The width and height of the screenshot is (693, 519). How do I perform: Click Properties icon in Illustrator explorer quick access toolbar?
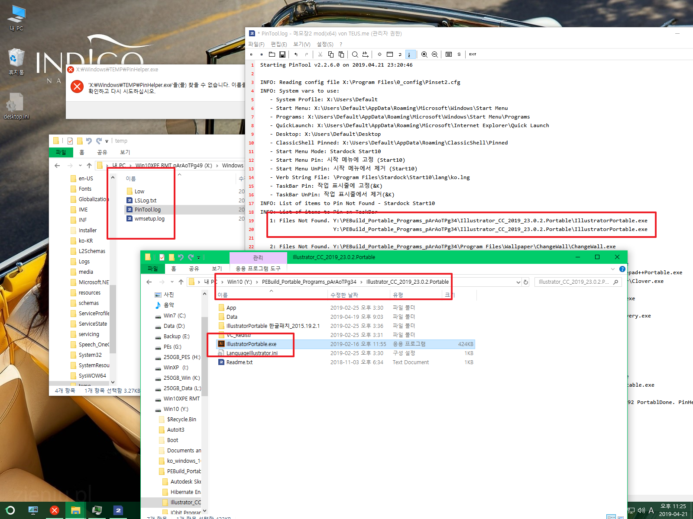coord(162,257)
